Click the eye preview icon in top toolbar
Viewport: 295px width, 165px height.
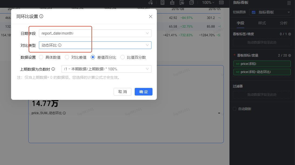182,2
